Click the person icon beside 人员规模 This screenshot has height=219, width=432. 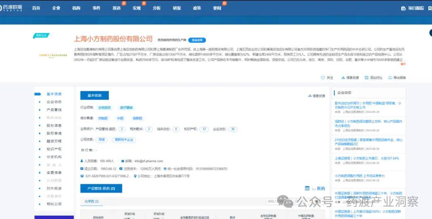point(82,161)
